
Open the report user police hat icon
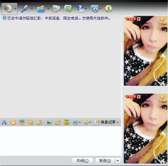80,9
